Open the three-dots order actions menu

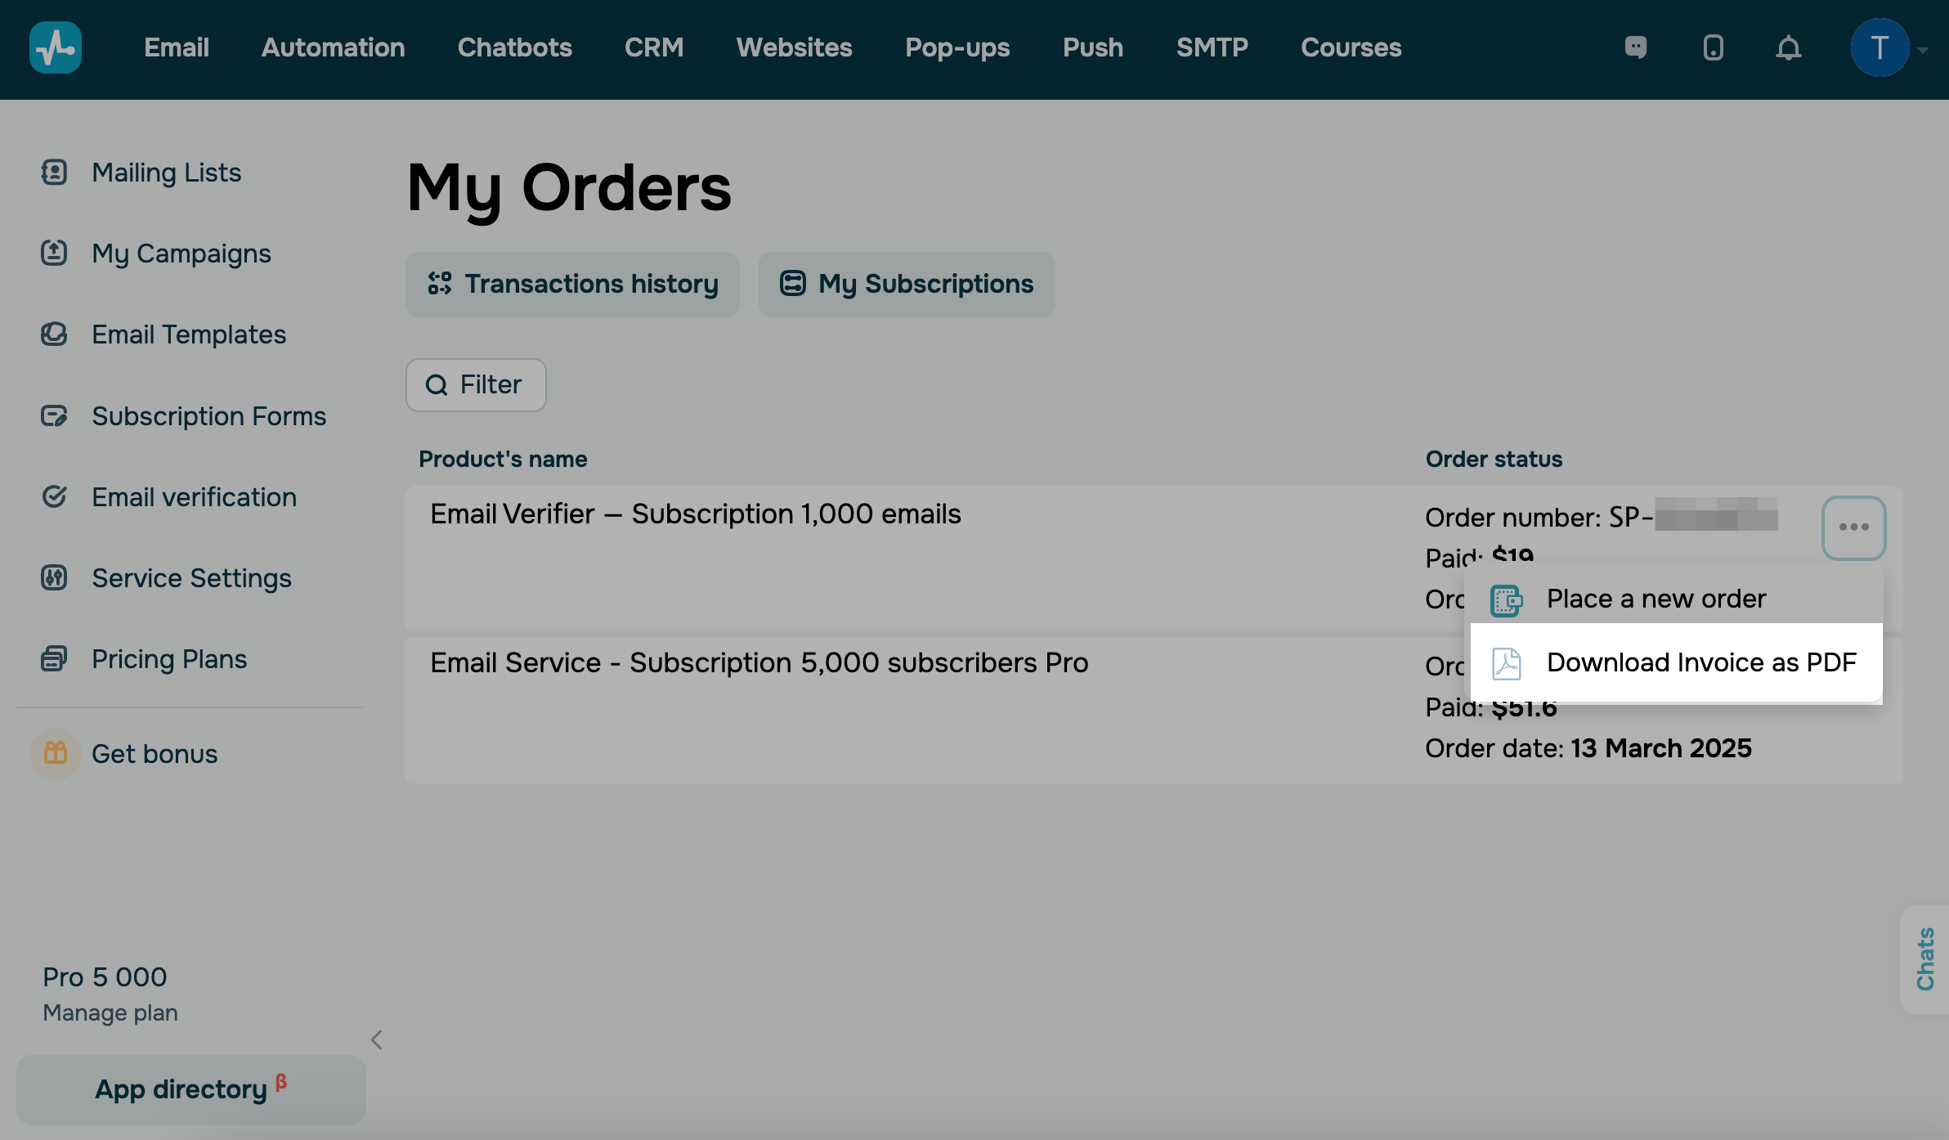1853,527
